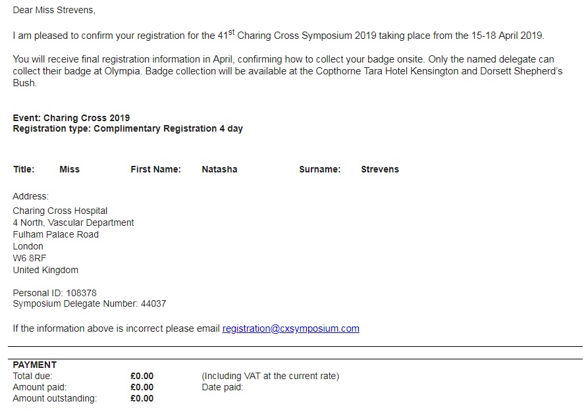588x414 pixels.
Task: Open the registration@cxsymposium.com email link
Action: [x=290, y=328]
